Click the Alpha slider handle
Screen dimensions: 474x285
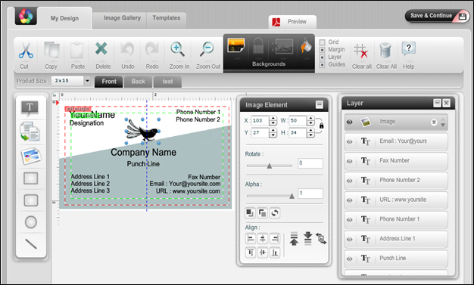[292, 196]
